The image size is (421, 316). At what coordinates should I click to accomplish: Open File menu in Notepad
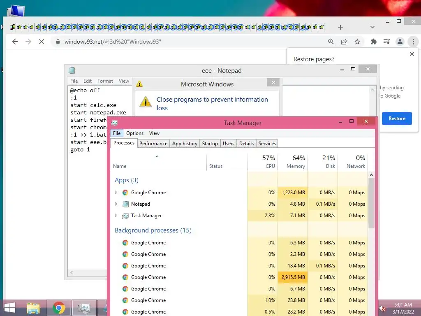tap(74, 81)
